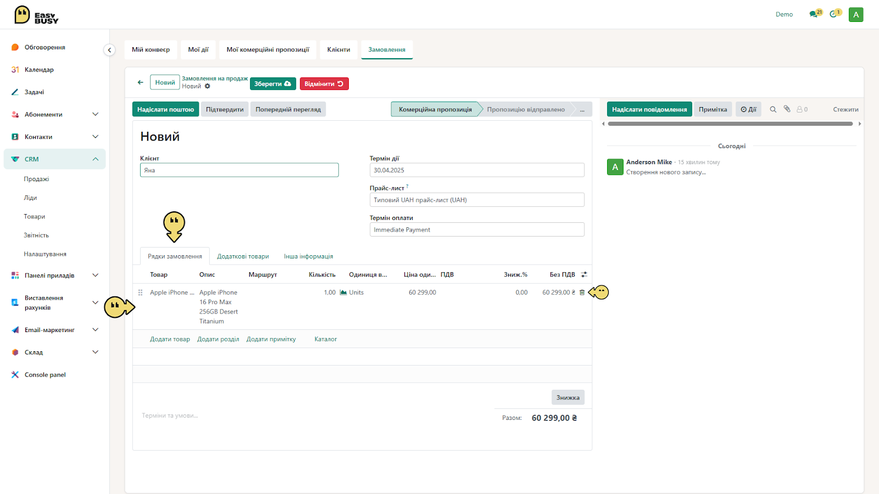Open forecast chart icon next to quantity
Viewport: 879px width, 494px height.
[x=343, y=293]
